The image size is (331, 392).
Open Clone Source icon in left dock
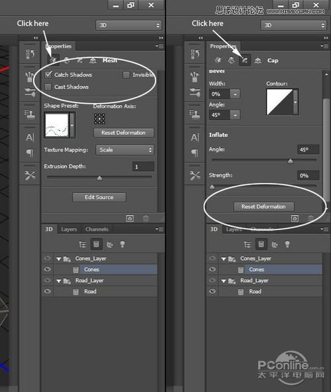pos(30,114)
